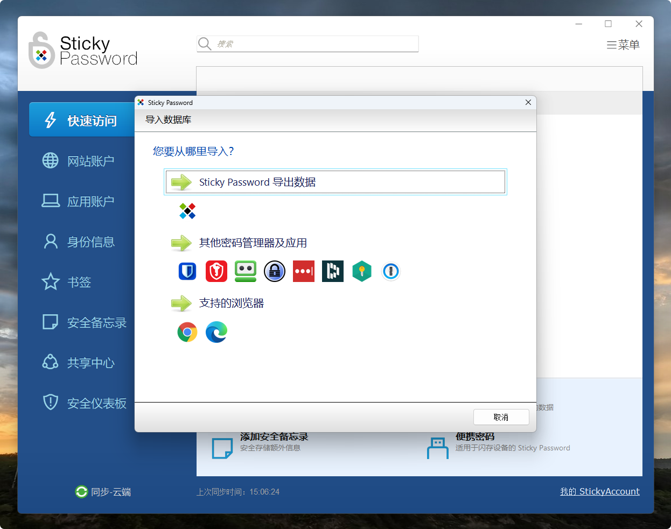
Task: Click the Sticky Password diamond logo icon in dialog
Action: (x=187, y=211)
